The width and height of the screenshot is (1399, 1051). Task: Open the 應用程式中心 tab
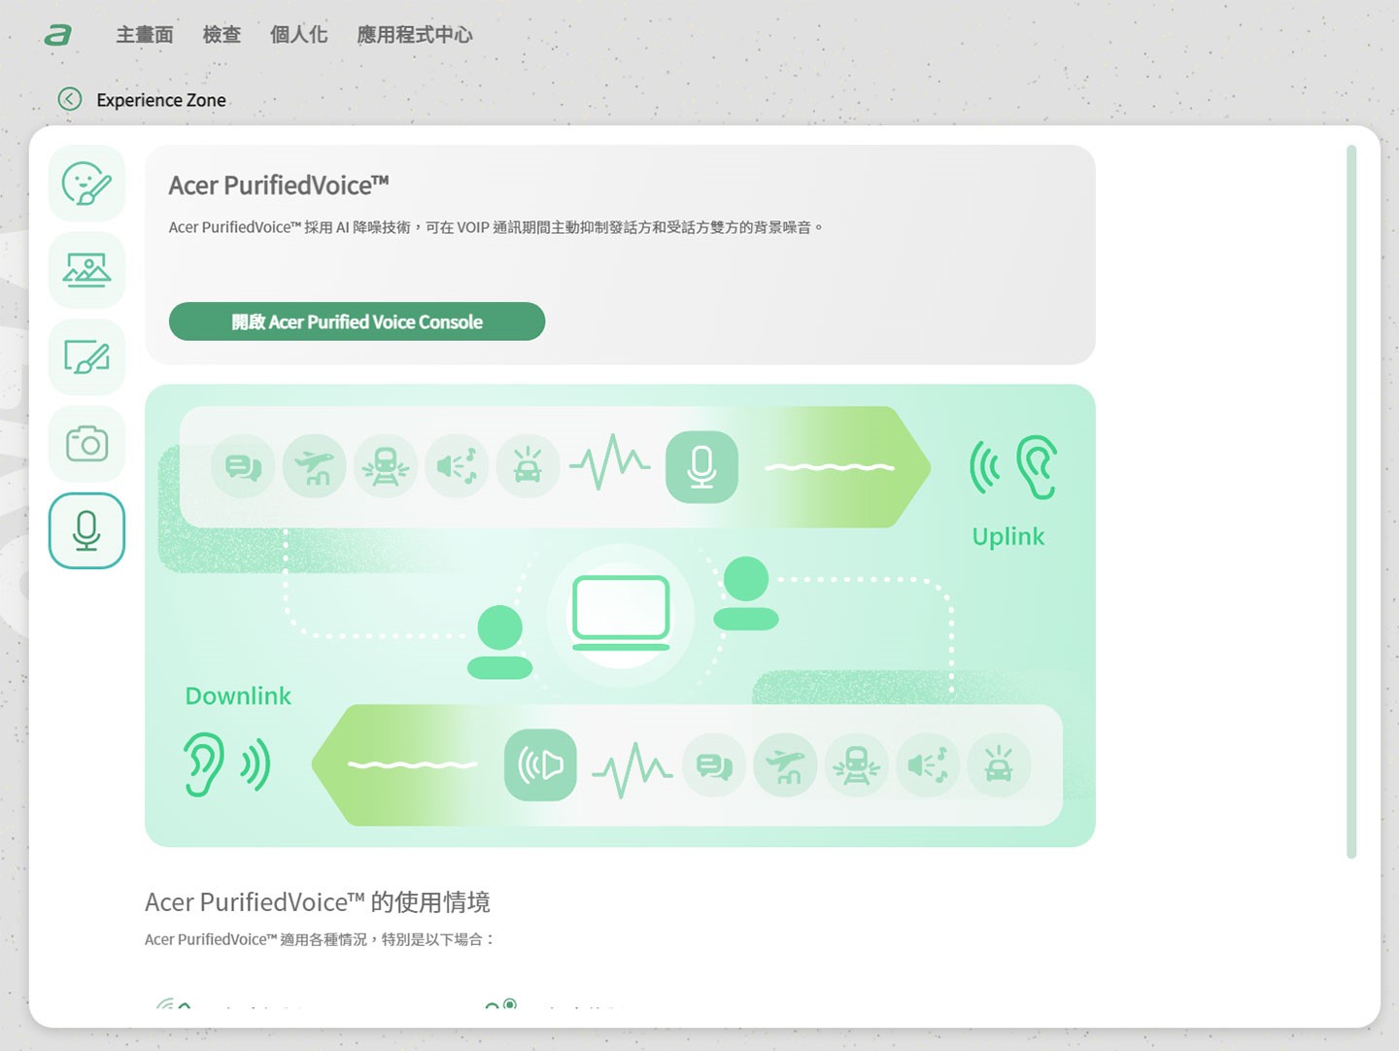[x=415, y=35]
